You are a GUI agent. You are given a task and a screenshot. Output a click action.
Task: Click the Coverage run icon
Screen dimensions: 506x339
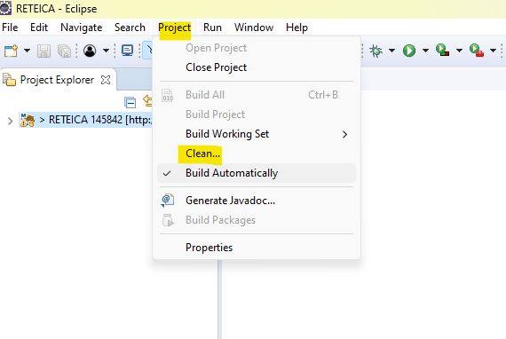(442, 50)
